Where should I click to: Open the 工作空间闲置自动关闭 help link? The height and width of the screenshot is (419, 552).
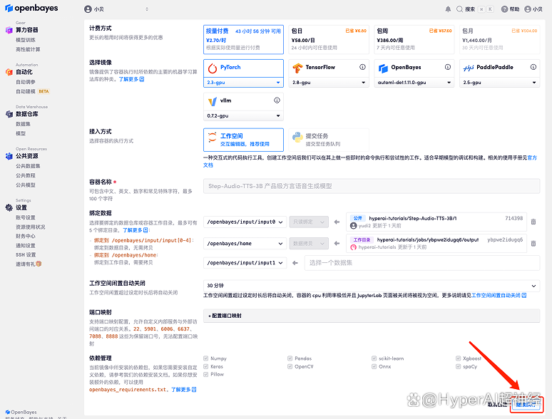click(499, 296)
